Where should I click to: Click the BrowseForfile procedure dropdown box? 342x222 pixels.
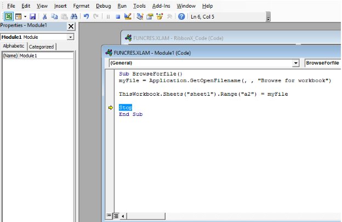pyautogui.click(x=323, y=63)
